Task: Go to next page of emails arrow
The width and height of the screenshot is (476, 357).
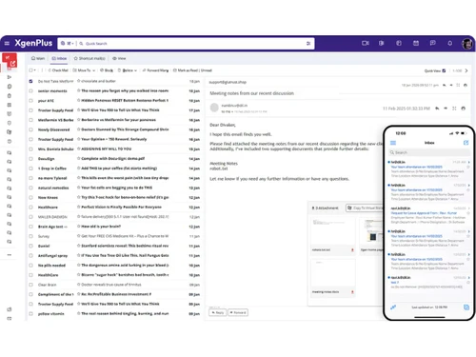Action: [x=466, y=70]
